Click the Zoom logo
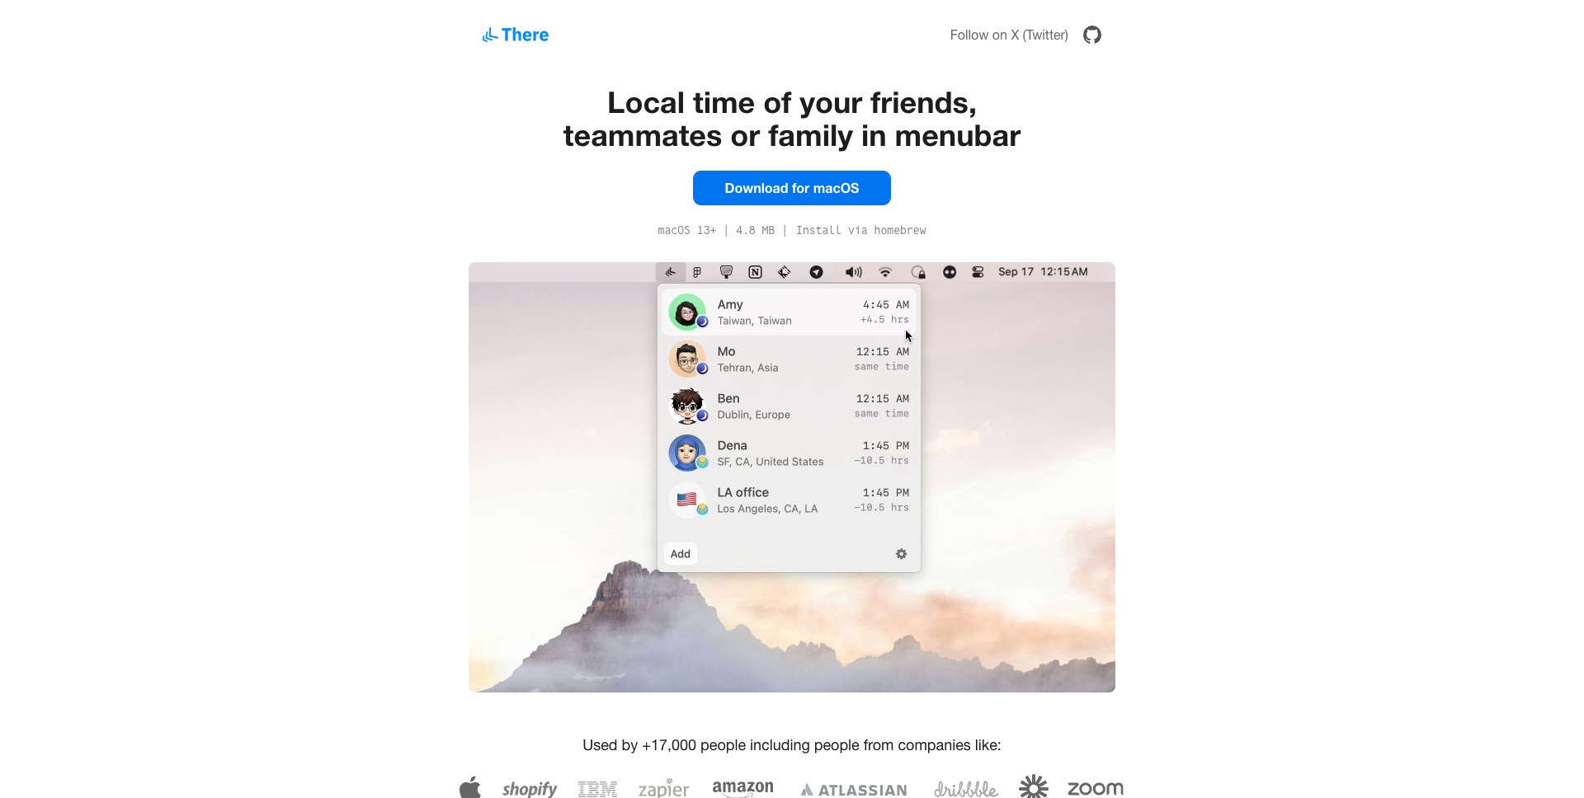Image resolution: width=1584 pixels, height=798 pixels. (x=1096, y=788)
